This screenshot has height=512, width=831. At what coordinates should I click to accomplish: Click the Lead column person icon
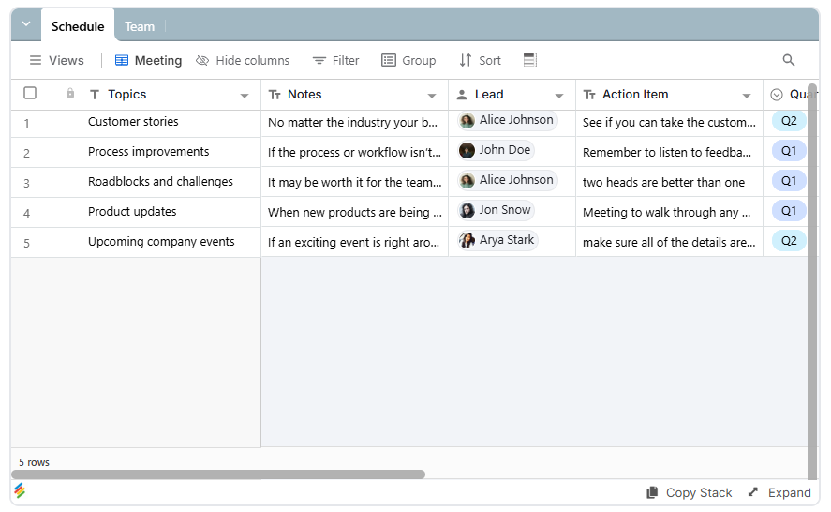(462, 95)
